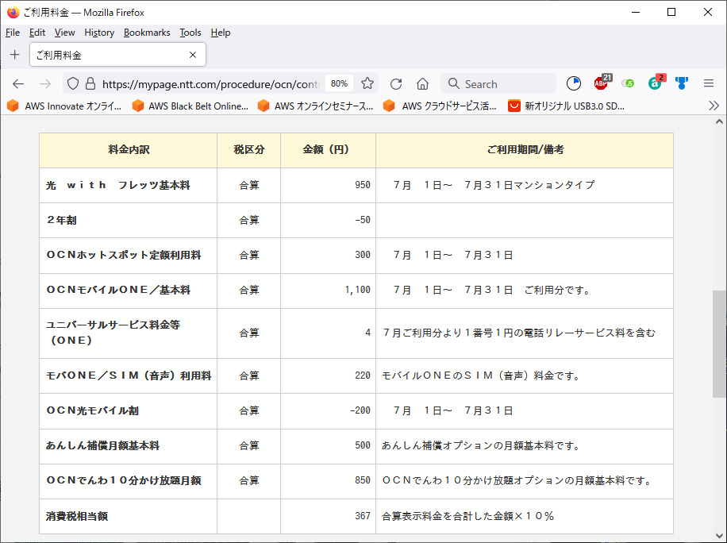Open the AWS Black Belt Online bookmark

coord(190,106)
